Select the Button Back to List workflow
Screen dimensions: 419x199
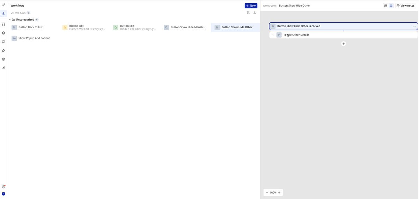[33, 27]
